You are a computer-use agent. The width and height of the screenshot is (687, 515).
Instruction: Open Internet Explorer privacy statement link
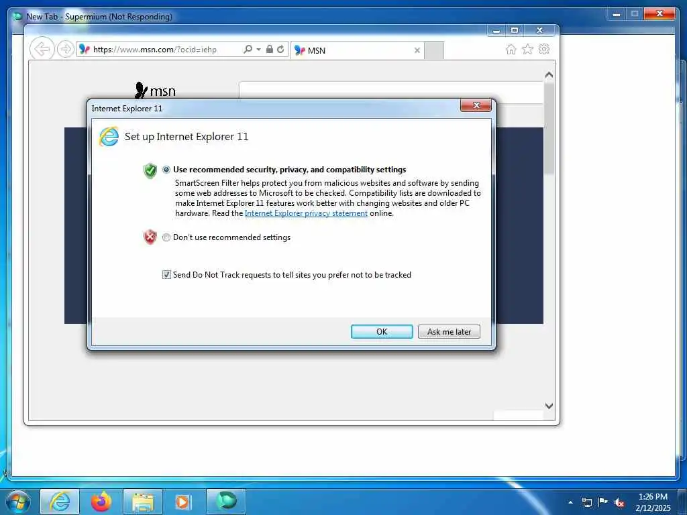point(306,213)
